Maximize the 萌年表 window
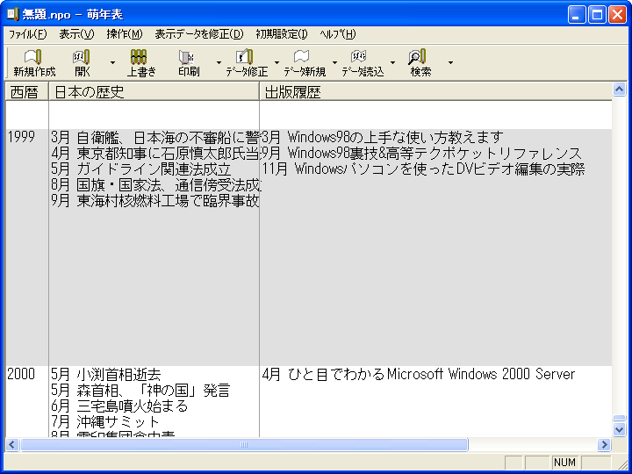The image size is (632, 474). coord(598,15)
